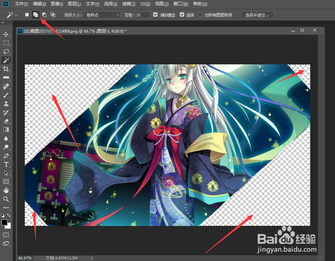The width and height of the screenshot is (335, 261).
Task: Swap foreground and background colors
Action: [9, 215]
